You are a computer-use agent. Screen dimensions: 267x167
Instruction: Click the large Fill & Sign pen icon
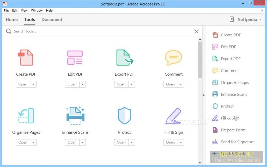(173, 116)
